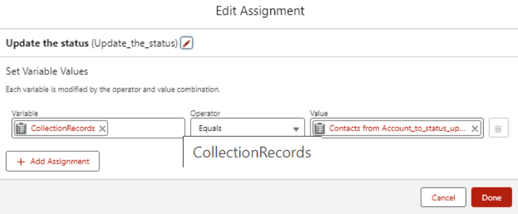The width and height of the screenshot is (518, 214).
Task: Click the Edit Assignment dialog title
Action: 260,11
